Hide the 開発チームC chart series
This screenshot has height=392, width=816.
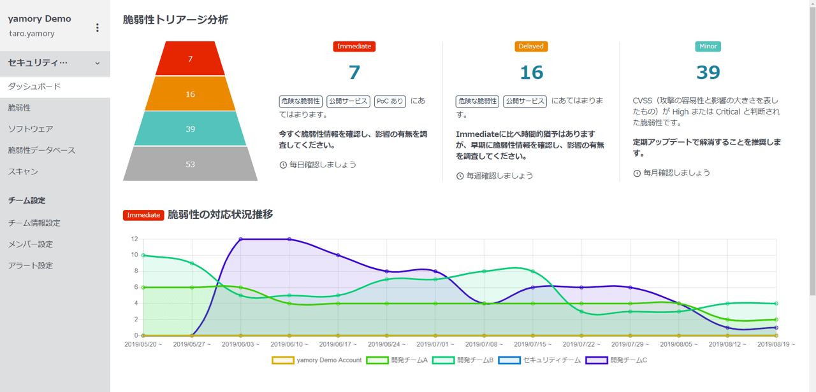point(616,360)
